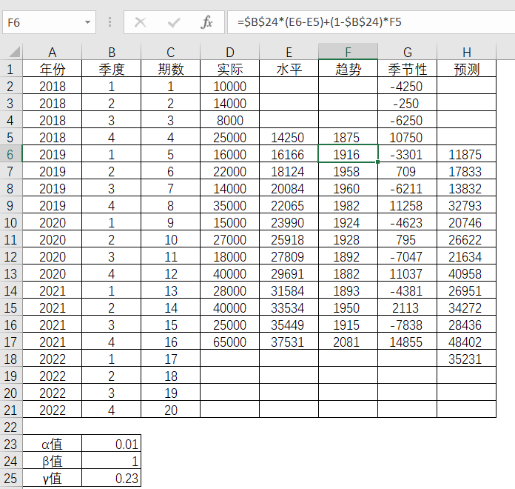Click the Select All corner triangle
Screen dimensions: 515x489
tap(12, 52)
